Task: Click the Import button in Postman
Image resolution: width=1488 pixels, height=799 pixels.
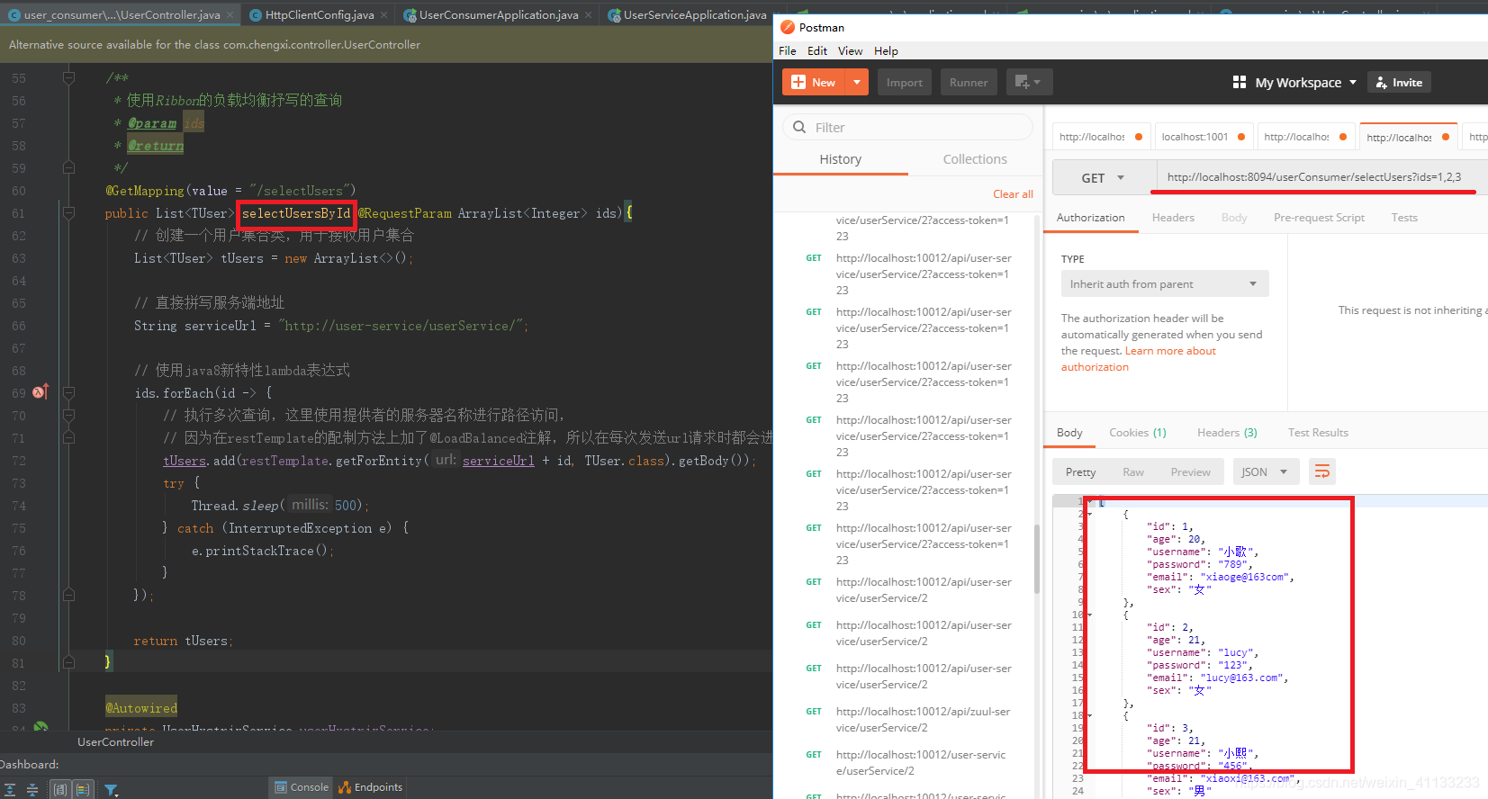Action: point(904,82)
